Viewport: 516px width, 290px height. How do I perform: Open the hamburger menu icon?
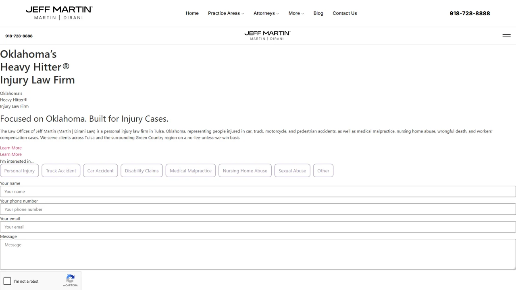point(506,36)
